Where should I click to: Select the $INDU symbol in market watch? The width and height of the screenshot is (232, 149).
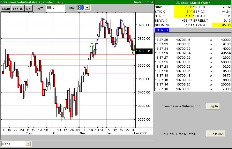[x=160, y=7]
